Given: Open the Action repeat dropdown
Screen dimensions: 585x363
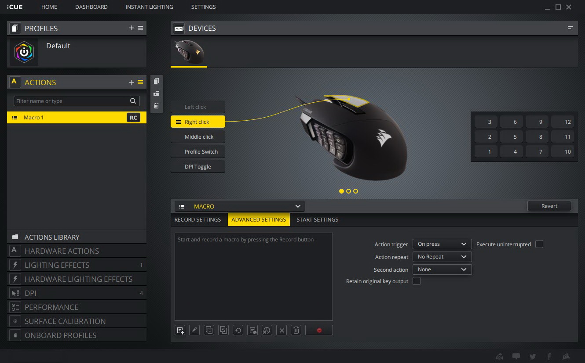Looking at the screenshot, I should tap(442, 257).
